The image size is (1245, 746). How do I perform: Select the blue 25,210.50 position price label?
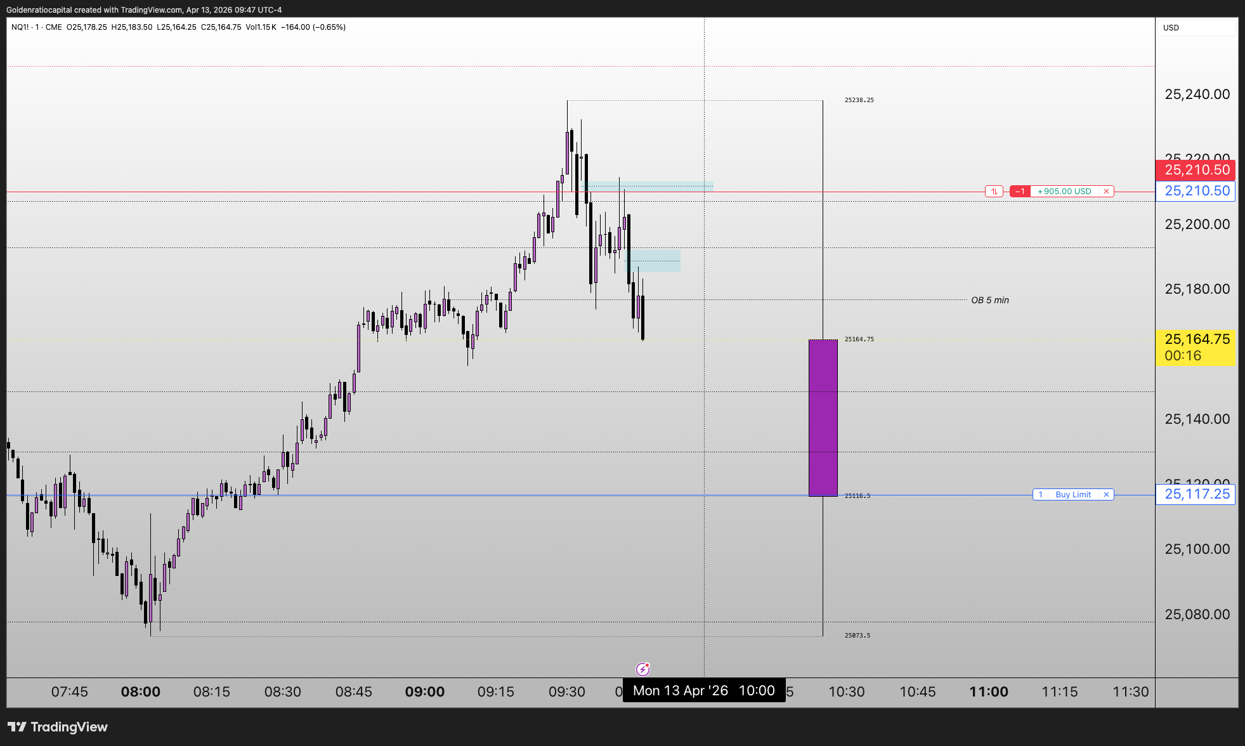(x=1196, y=191)
